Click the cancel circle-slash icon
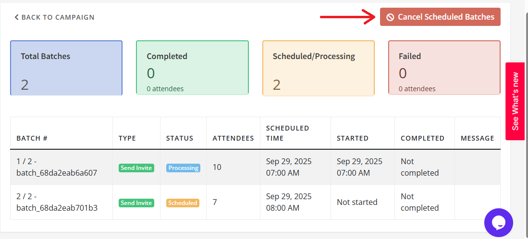Image resolution: width=528 pixels, height=239 pixels. 390,17
